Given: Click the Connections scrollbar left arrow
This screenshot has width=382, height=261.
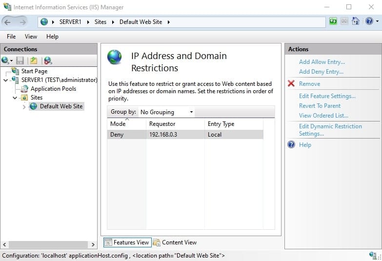Looking at the screenshot, I should pyautogui.click(x=4, y=244).
